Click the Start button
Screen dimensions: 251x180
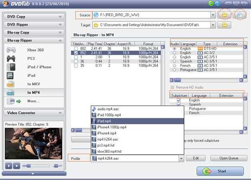(220, 171)
